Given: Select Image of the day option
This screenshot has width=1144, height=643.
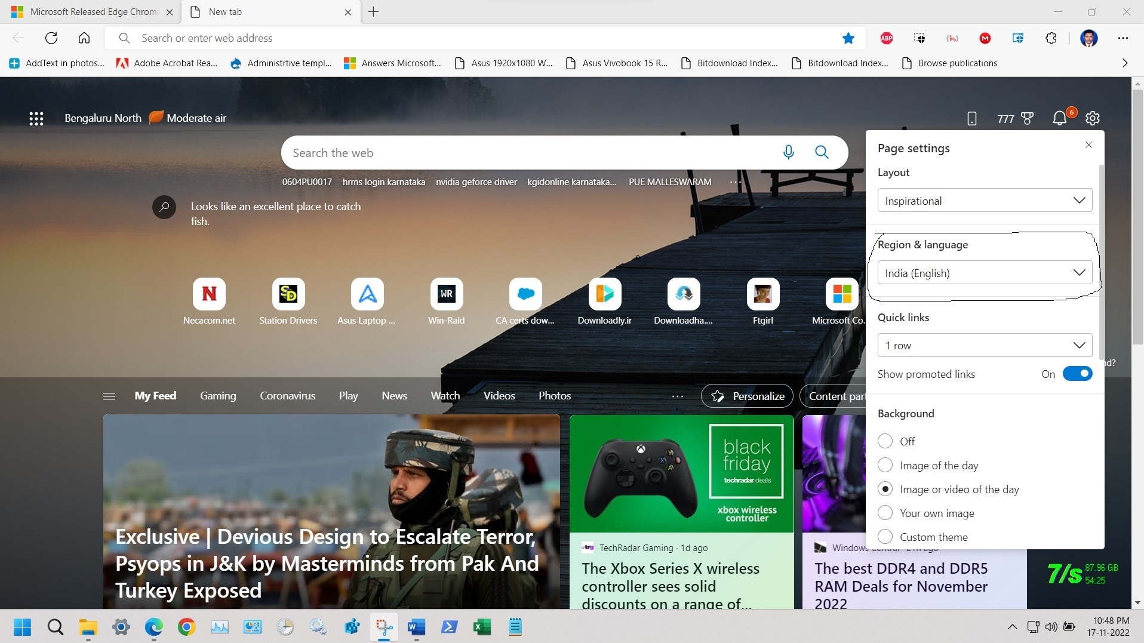Looking at the screenshot, I should click(885, 465).
